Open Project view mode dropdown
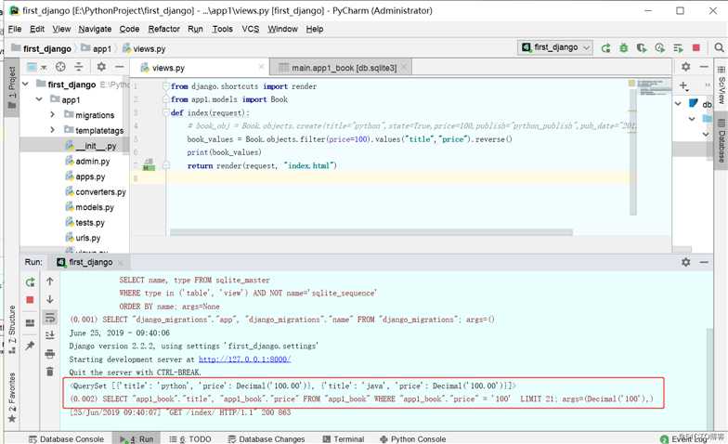Image resolution: width=728 pixels, height=444 pixels. 37,67
